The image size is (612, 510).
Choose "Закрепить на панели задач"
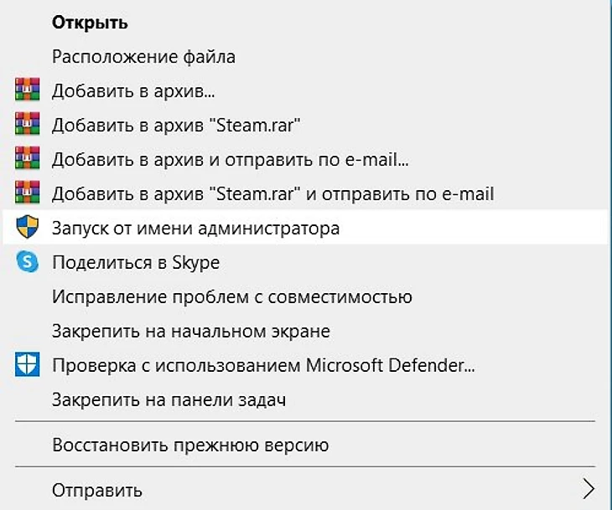[x=169, y=400]
